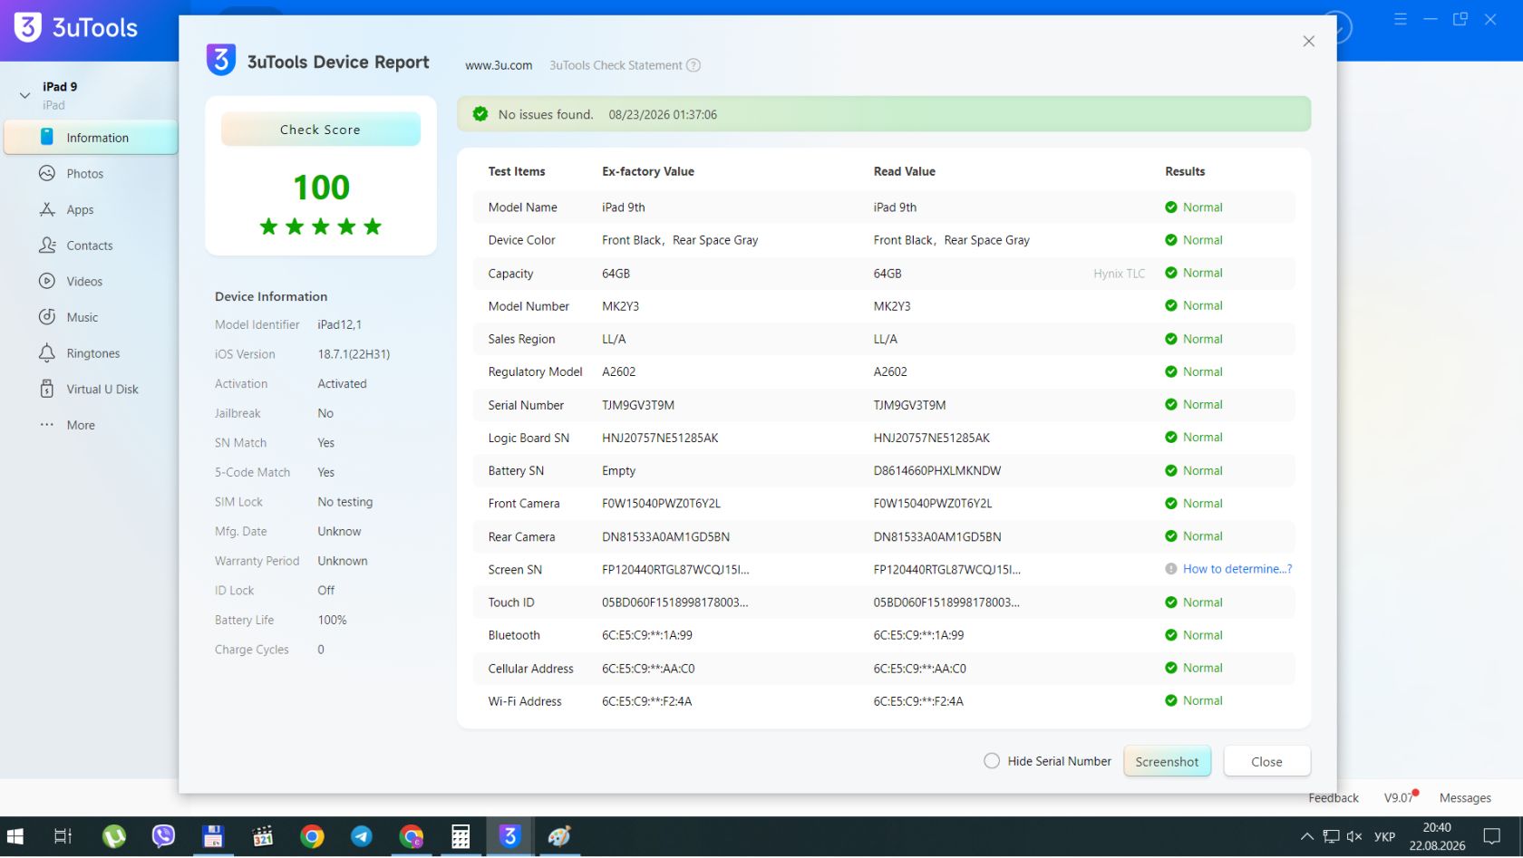1523x858 pixels.
Task: Open the Calculator from the taskbar
Action: click(x=461, y=836)
